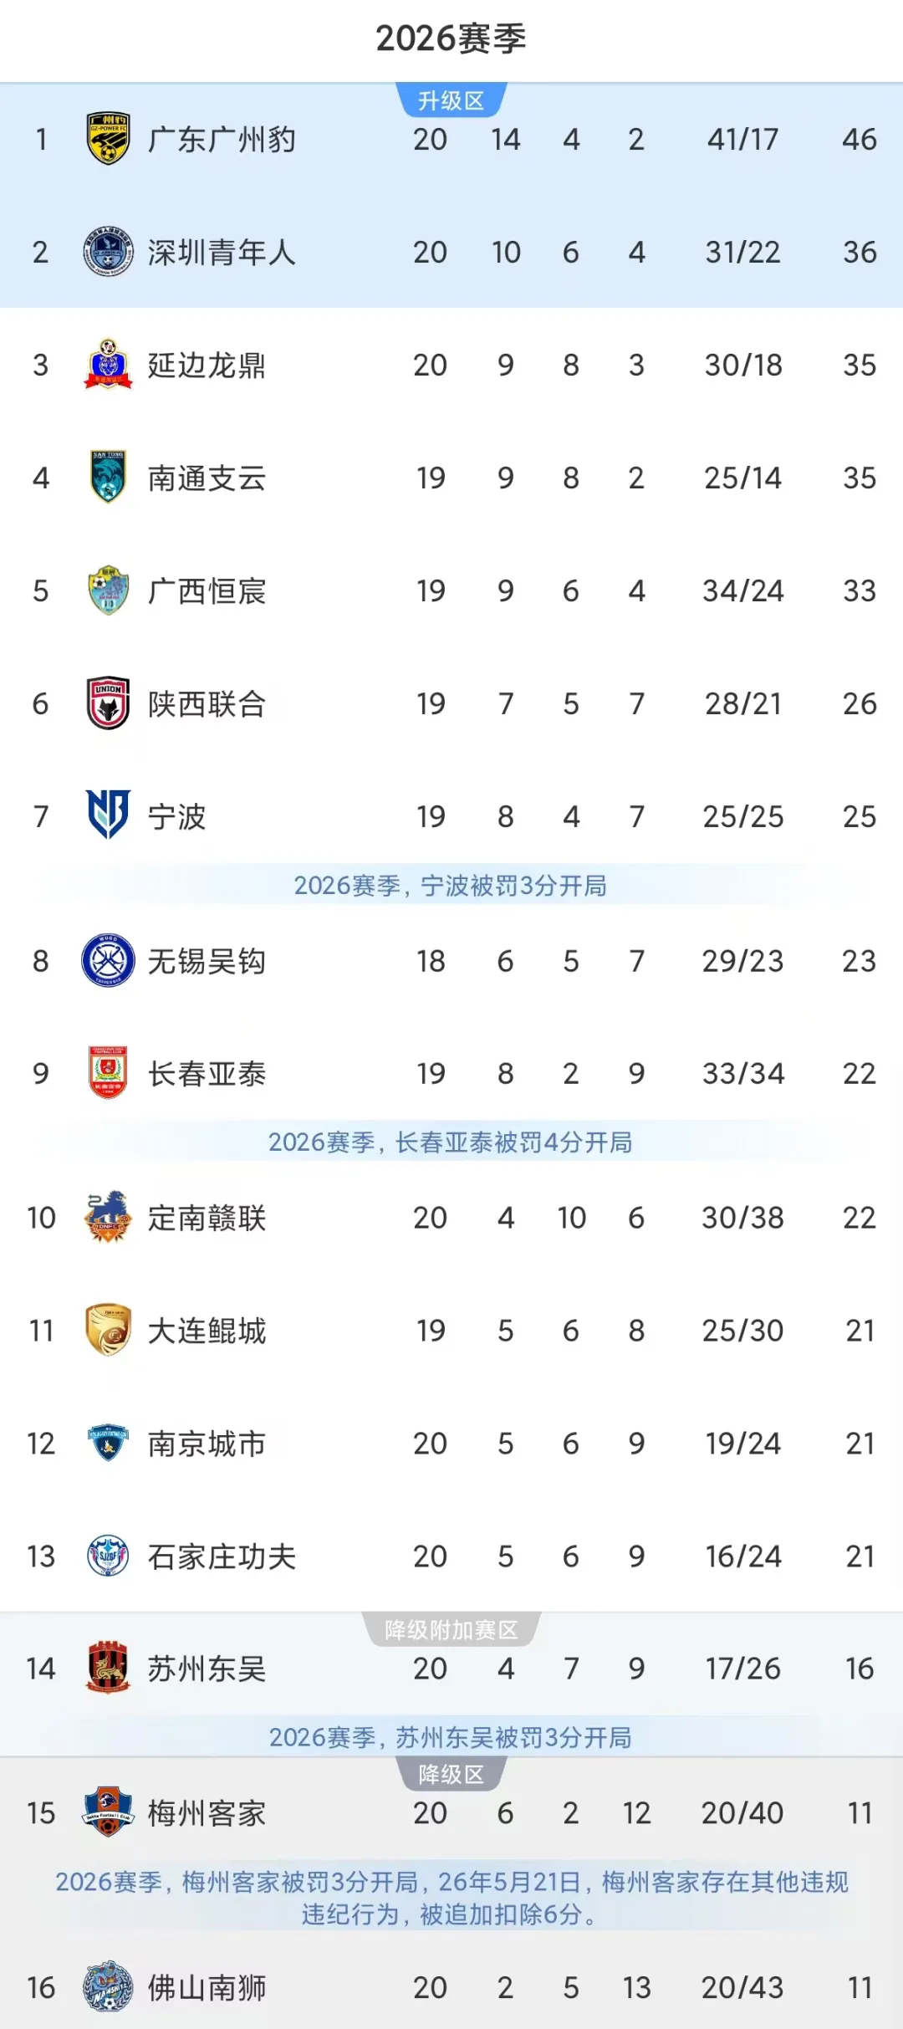Screen dimensions: 903x2029
Task: Tap the 广东广州豹 team crest
Action: click(108, 139)
